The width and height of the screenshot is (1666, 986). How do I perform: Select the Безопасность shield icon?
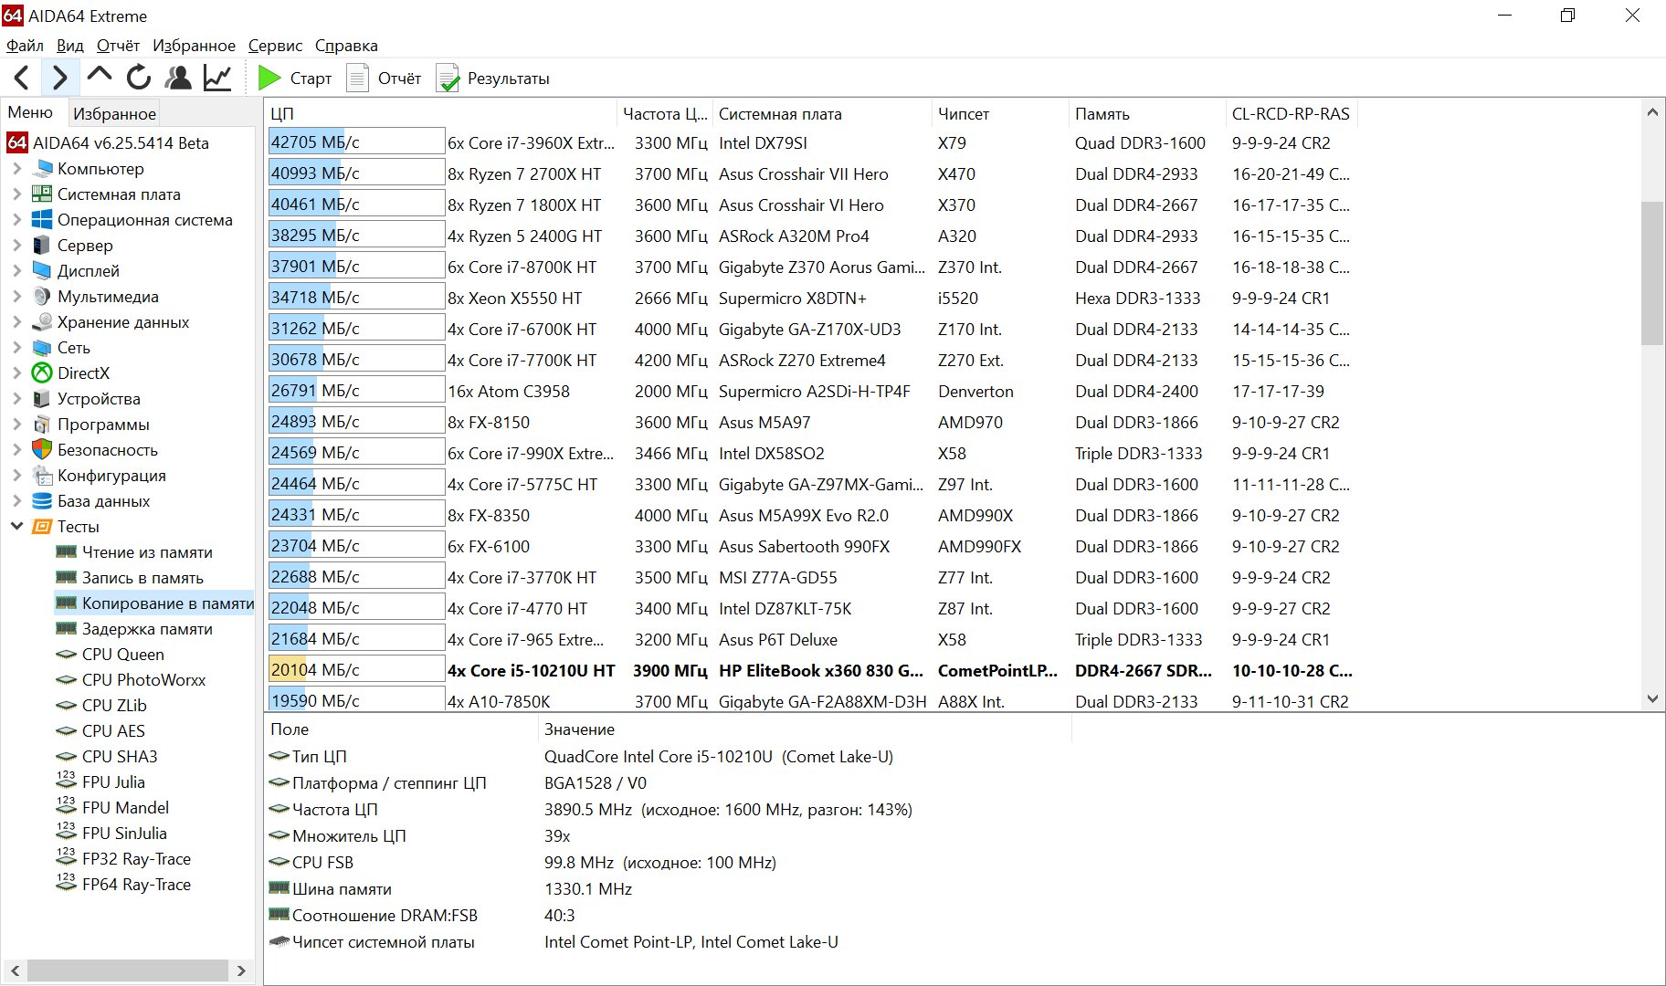click(x=42, y=450)
